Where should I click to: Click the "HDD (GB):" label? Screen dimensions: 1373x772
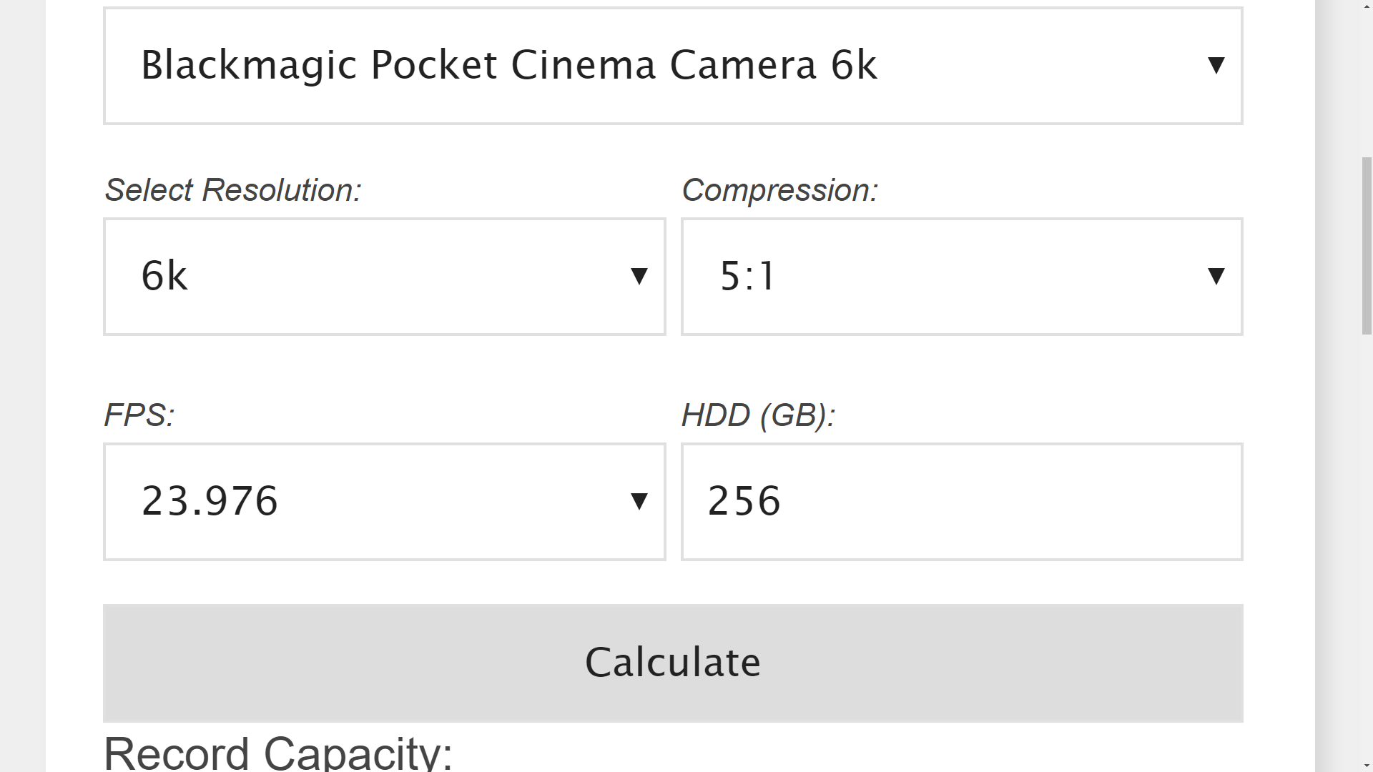pos(758,415)
